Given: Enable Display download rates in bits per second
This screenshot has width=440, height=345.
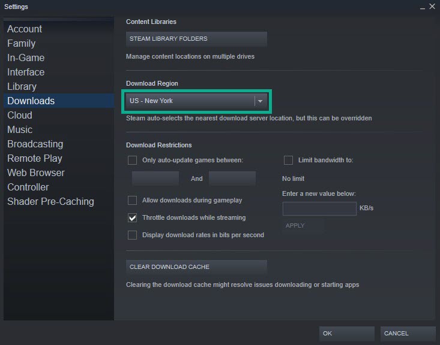Looking at the screenshot, I should pyautogui.click(x=132, y=235).
